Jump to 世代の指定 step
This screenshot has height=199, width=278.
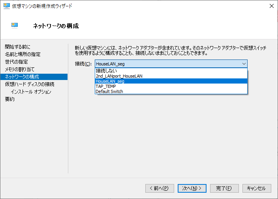click(16, 62)
